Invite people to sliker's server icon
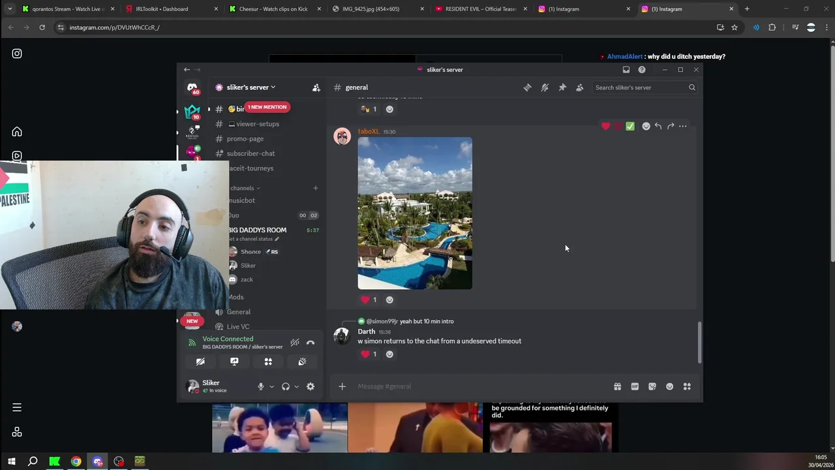835x470 pixels. point(316,87)
